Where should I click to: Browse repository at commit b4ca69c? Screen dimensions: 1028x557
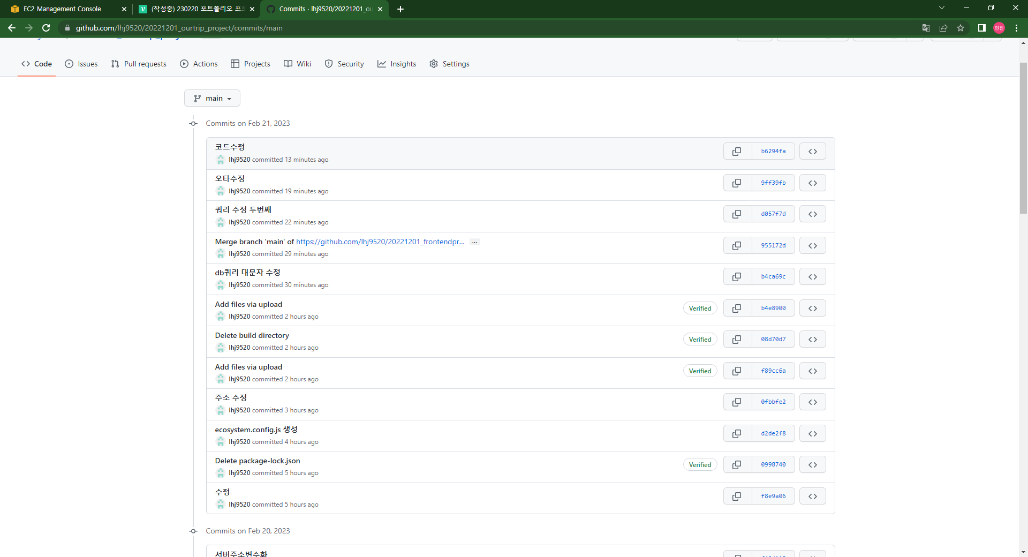click(x=812, y=277)
